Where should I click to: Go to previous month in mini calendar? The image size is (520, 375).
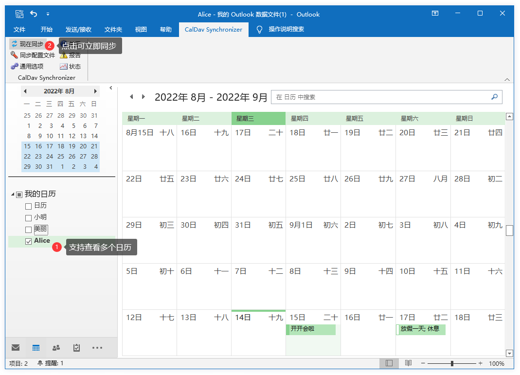click(25, 91)
